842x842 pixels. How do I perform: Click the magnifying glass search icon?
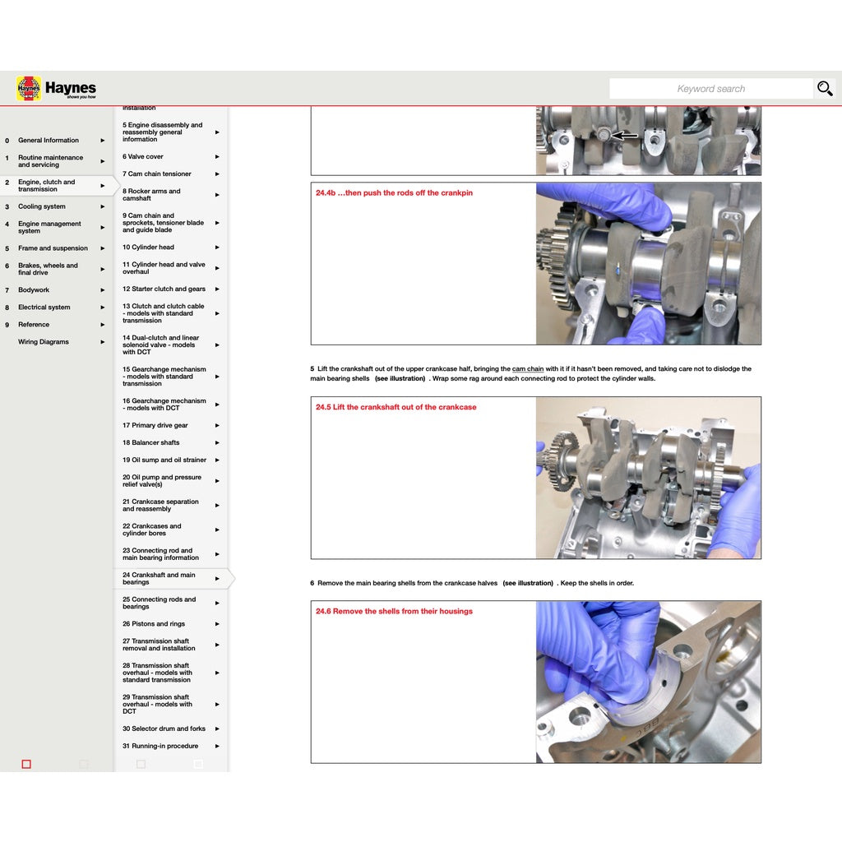pyautogui.click(x=825, y=88)
